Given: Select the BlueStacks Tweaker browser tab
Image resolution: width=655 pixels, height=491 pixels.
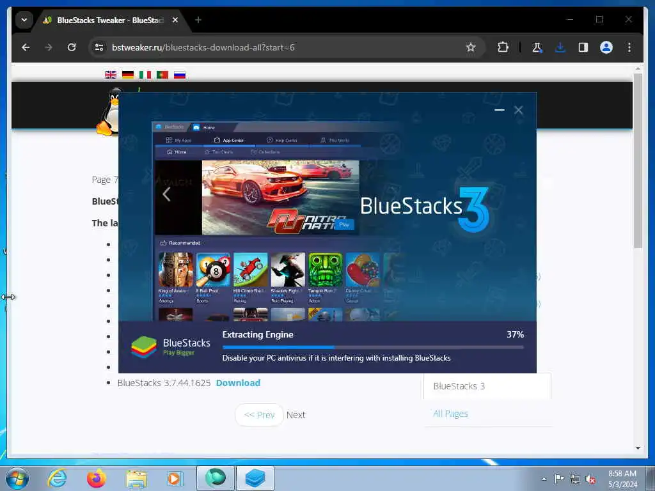Looking at the screenshot, I should [x=110, y=20].
